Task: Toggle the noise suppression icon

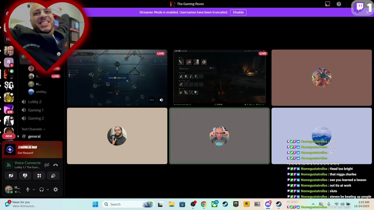Action: [47, 165]
